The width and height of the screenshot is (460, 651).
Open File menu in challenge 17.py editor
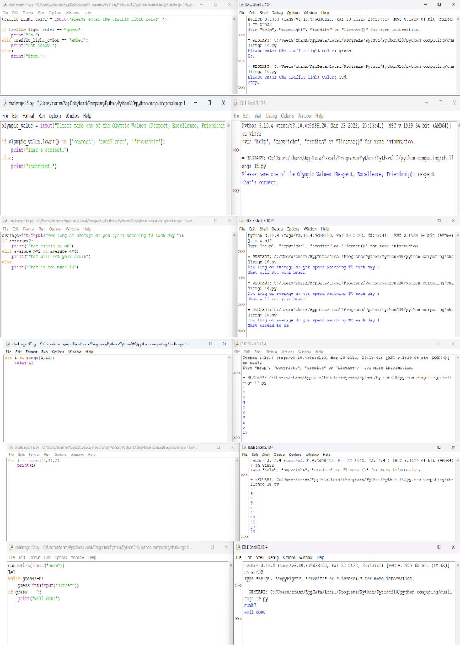click(x=8, y=352)
